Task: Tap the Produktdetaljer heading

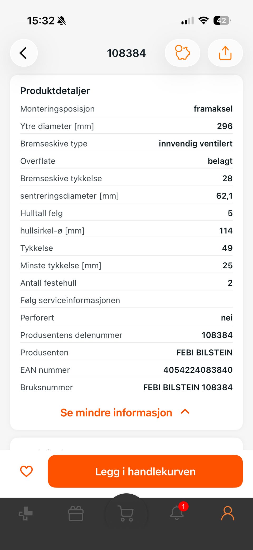Action: pyautogui.click(x=55, y=91)
